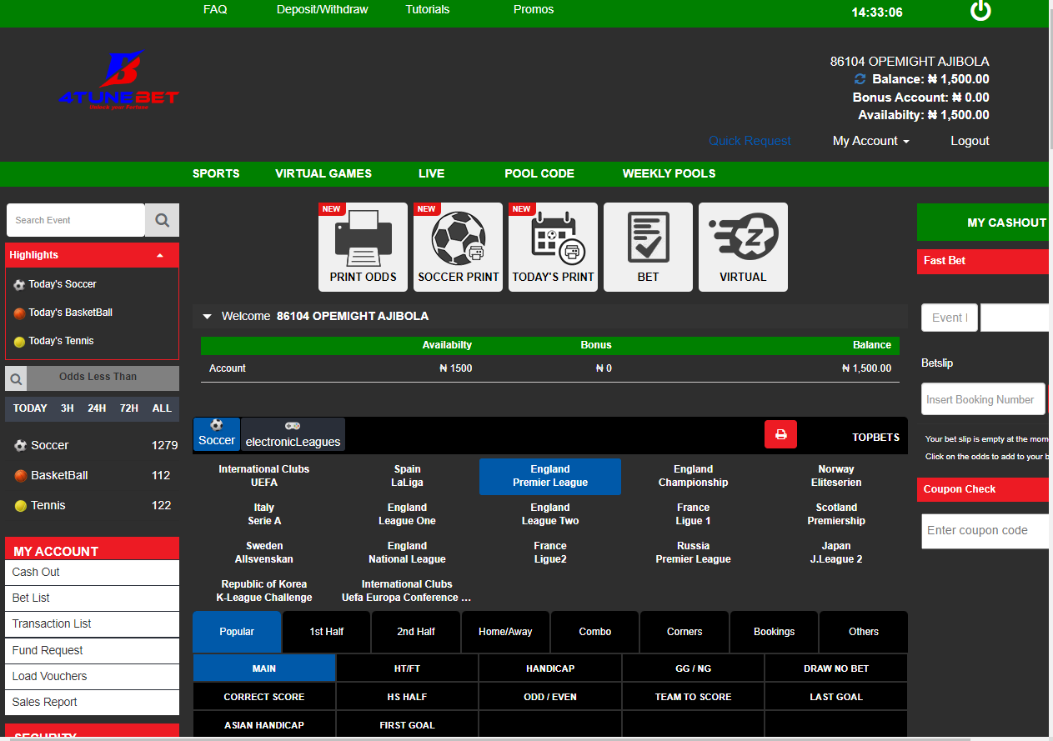Open the Virtual games tile
This screenshot has height=741, width=1053.
point(743,247)
